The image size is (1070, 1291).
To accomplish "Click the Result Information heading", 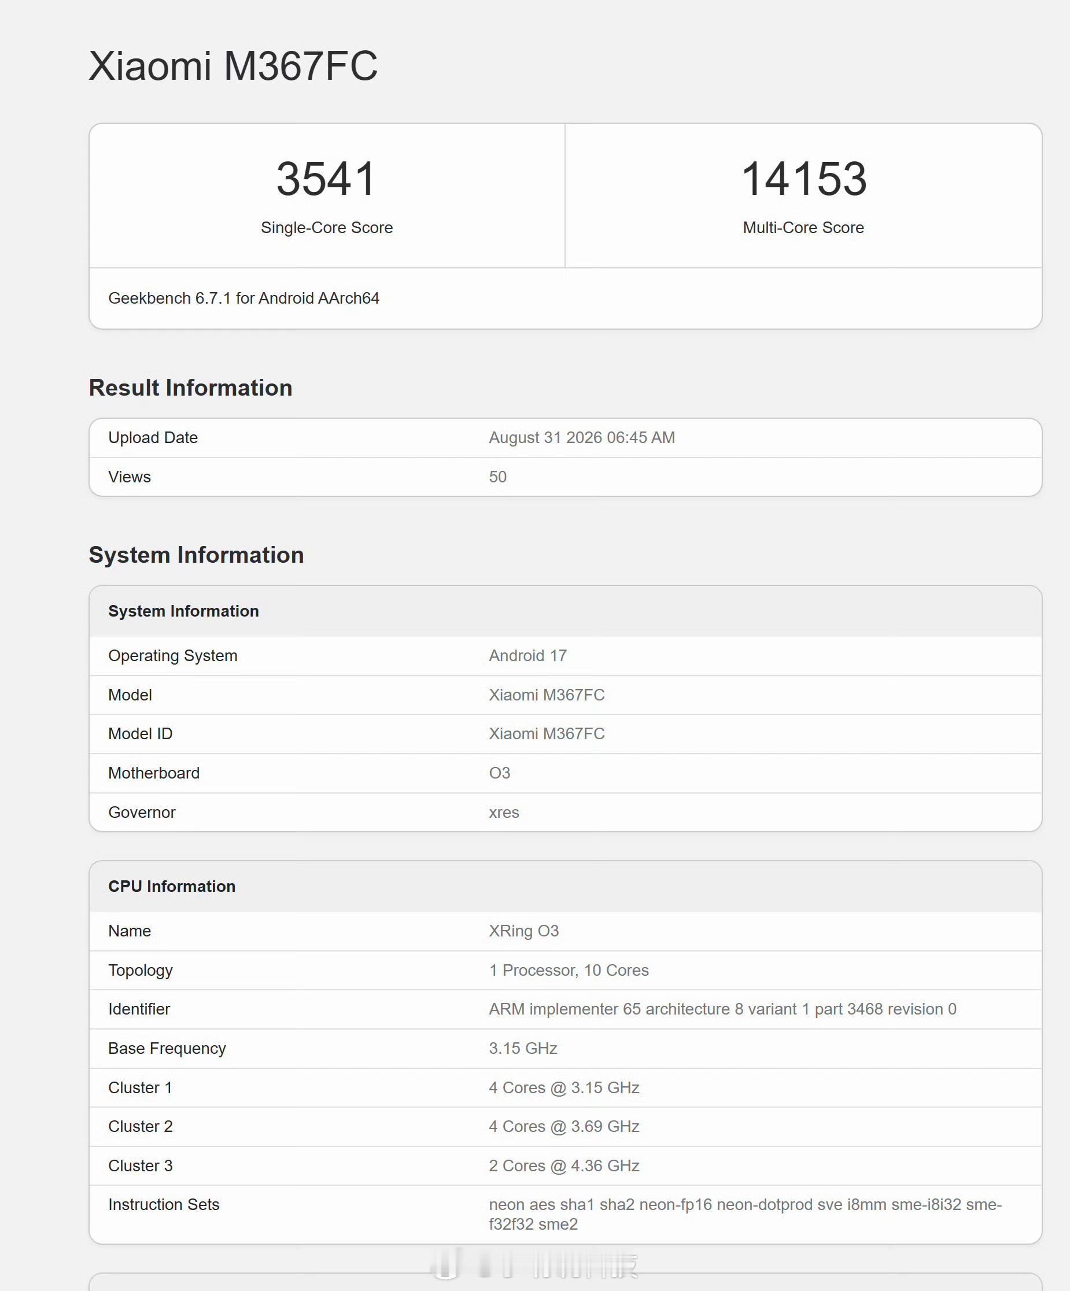I will [190, 388].
